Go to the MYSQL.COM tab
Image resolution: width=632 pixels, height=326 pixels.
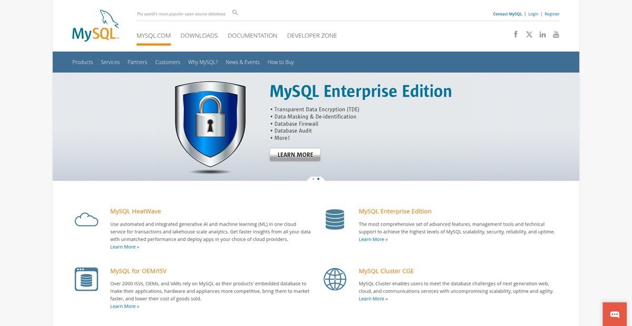[x=153, y=36]
